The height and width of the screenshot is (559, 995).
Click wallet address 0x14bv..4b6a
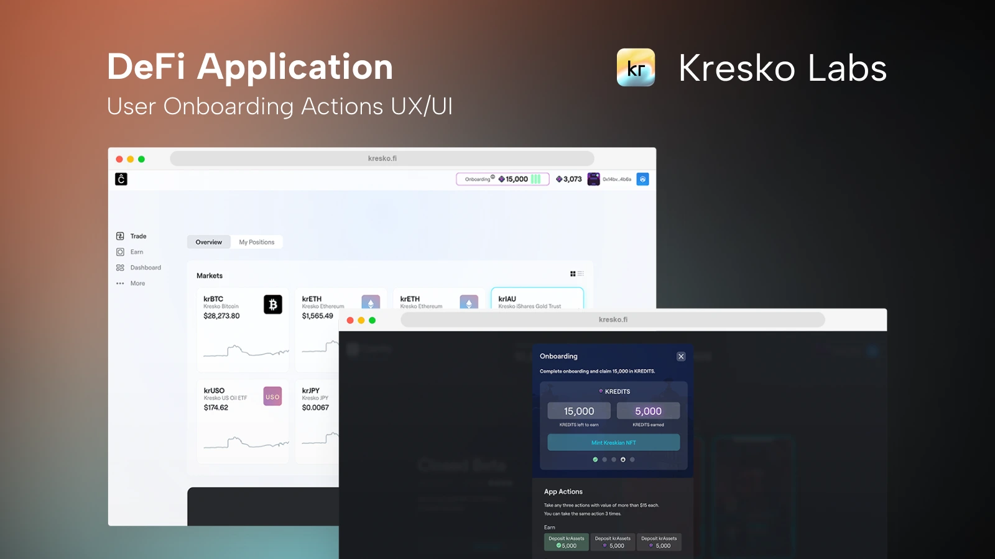point(617,179)
